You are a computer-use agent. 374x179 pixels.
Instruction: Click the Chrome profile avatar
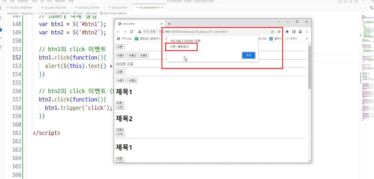[x=300, y=32]
